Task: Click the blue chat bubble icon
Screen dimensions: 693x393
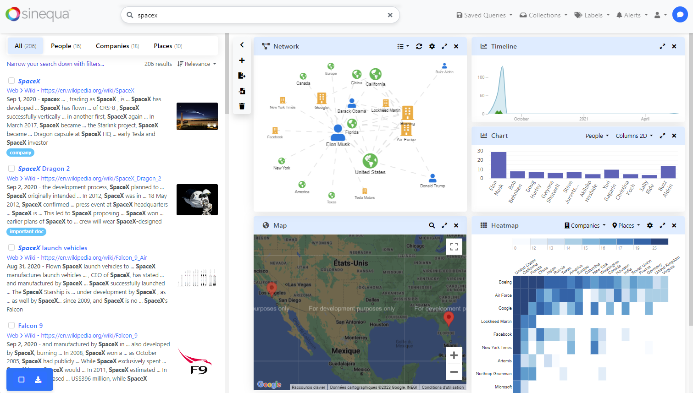Action: [680, 14]
